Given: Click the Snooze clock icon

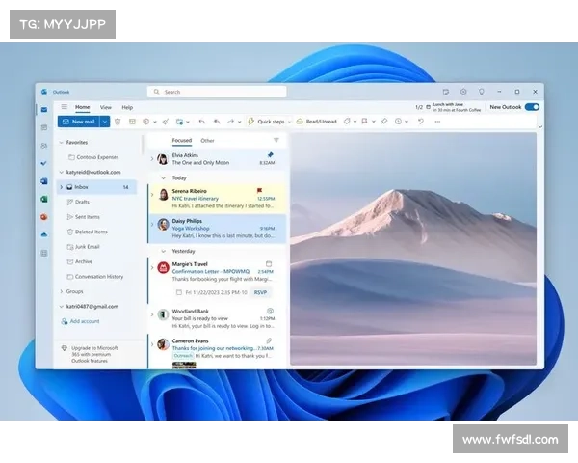Looking at the screenshot, I should [x=398, y=122].
